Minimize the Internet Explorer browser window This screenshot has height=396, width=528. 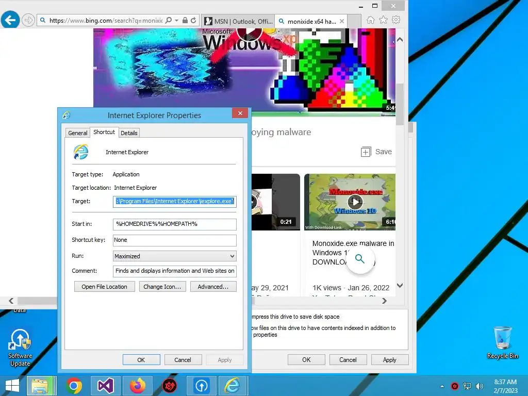(x=361, y=6)
